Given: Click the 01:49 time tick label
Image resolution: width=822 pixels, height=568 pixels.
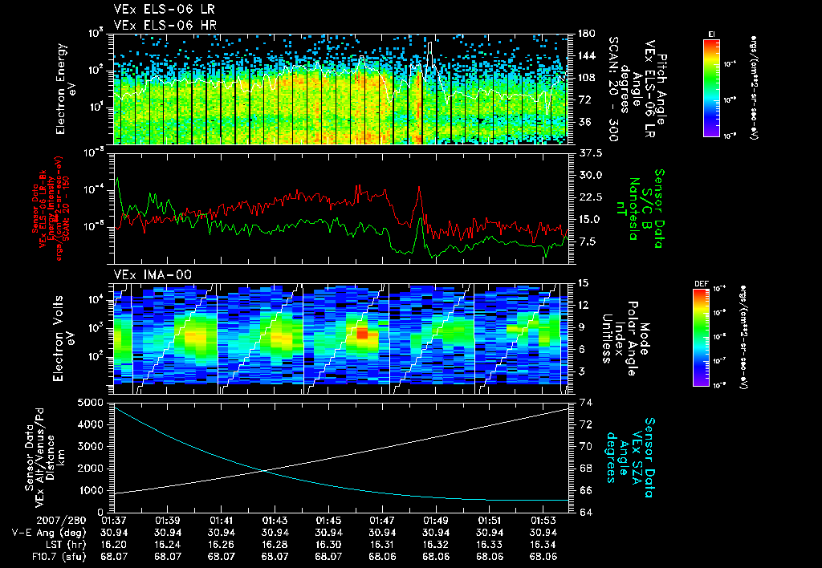Looking at the screenshot, I should coord(436,521).
